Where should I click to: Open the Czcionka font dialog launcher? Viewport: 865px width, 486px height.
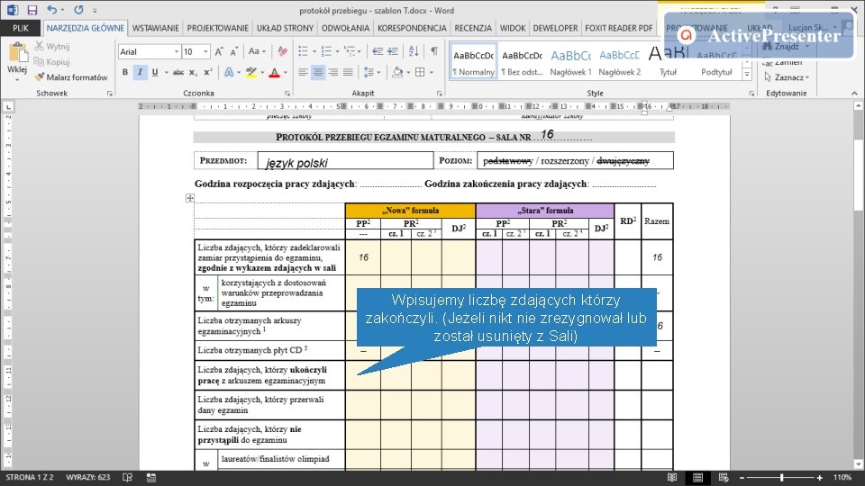287,94
